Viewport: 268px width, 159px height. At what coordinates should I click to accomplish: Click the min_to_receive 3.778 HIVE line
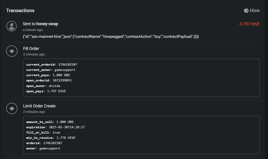click(x=51, y=138)
